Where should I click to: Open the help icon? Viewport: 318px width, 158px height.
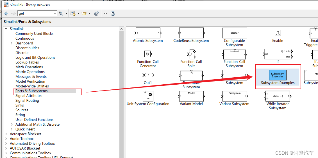tap(113, 13)
